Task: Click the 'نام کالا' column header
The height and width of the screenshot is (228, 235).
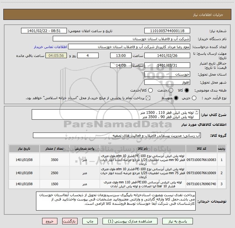Action: click(x=143, y=148)
